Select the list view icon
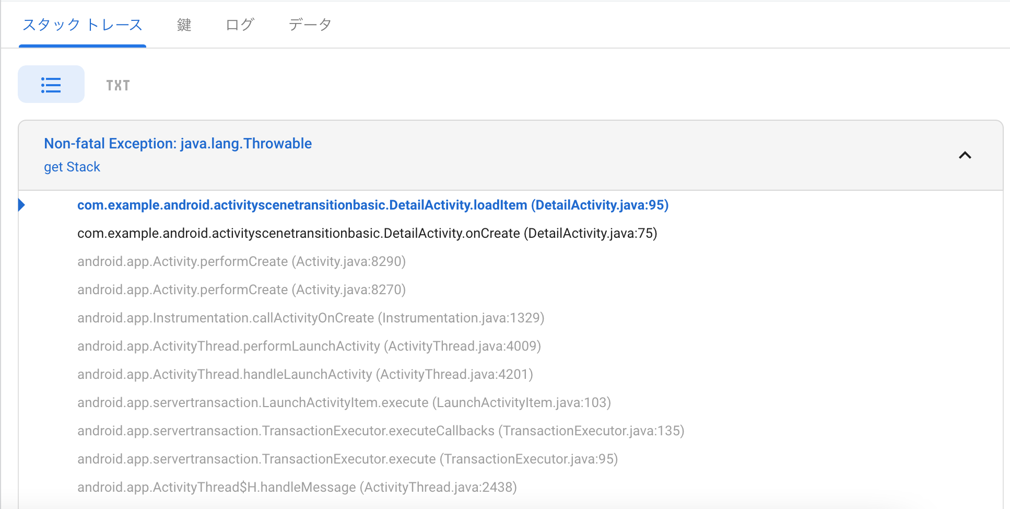1010x509 pixels. pyautogui.click(x=51, y=85)
